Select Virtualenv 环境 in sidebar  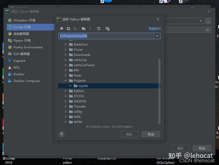tap(30, 20)
